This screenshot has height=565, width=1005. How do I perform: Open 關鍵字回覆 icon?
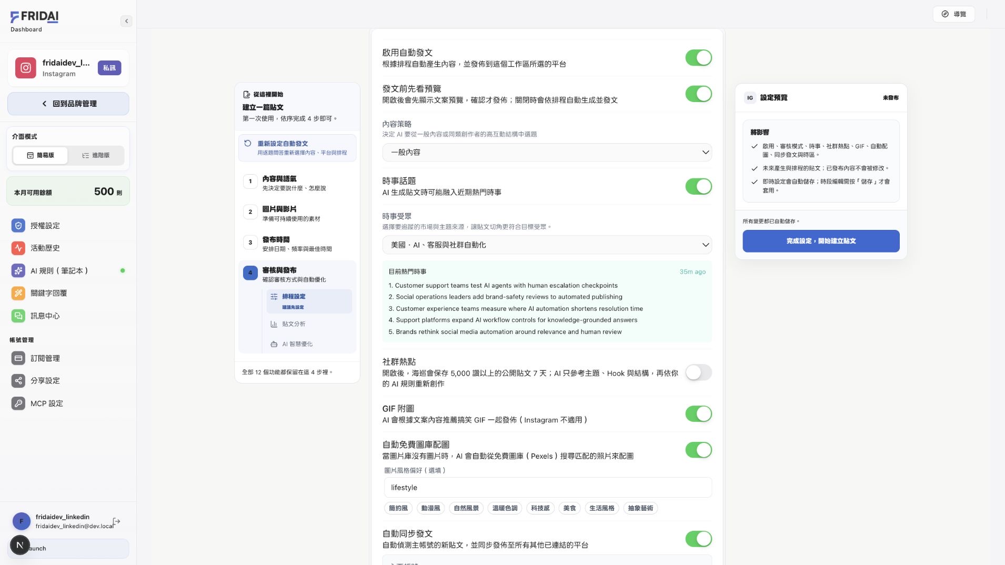[x=18, y=293]
